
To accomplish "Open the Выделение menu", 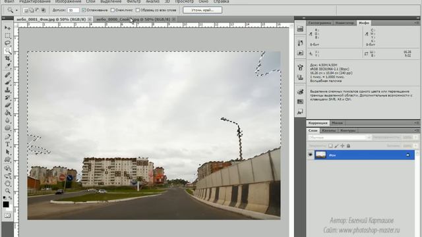I will (111, 1).
